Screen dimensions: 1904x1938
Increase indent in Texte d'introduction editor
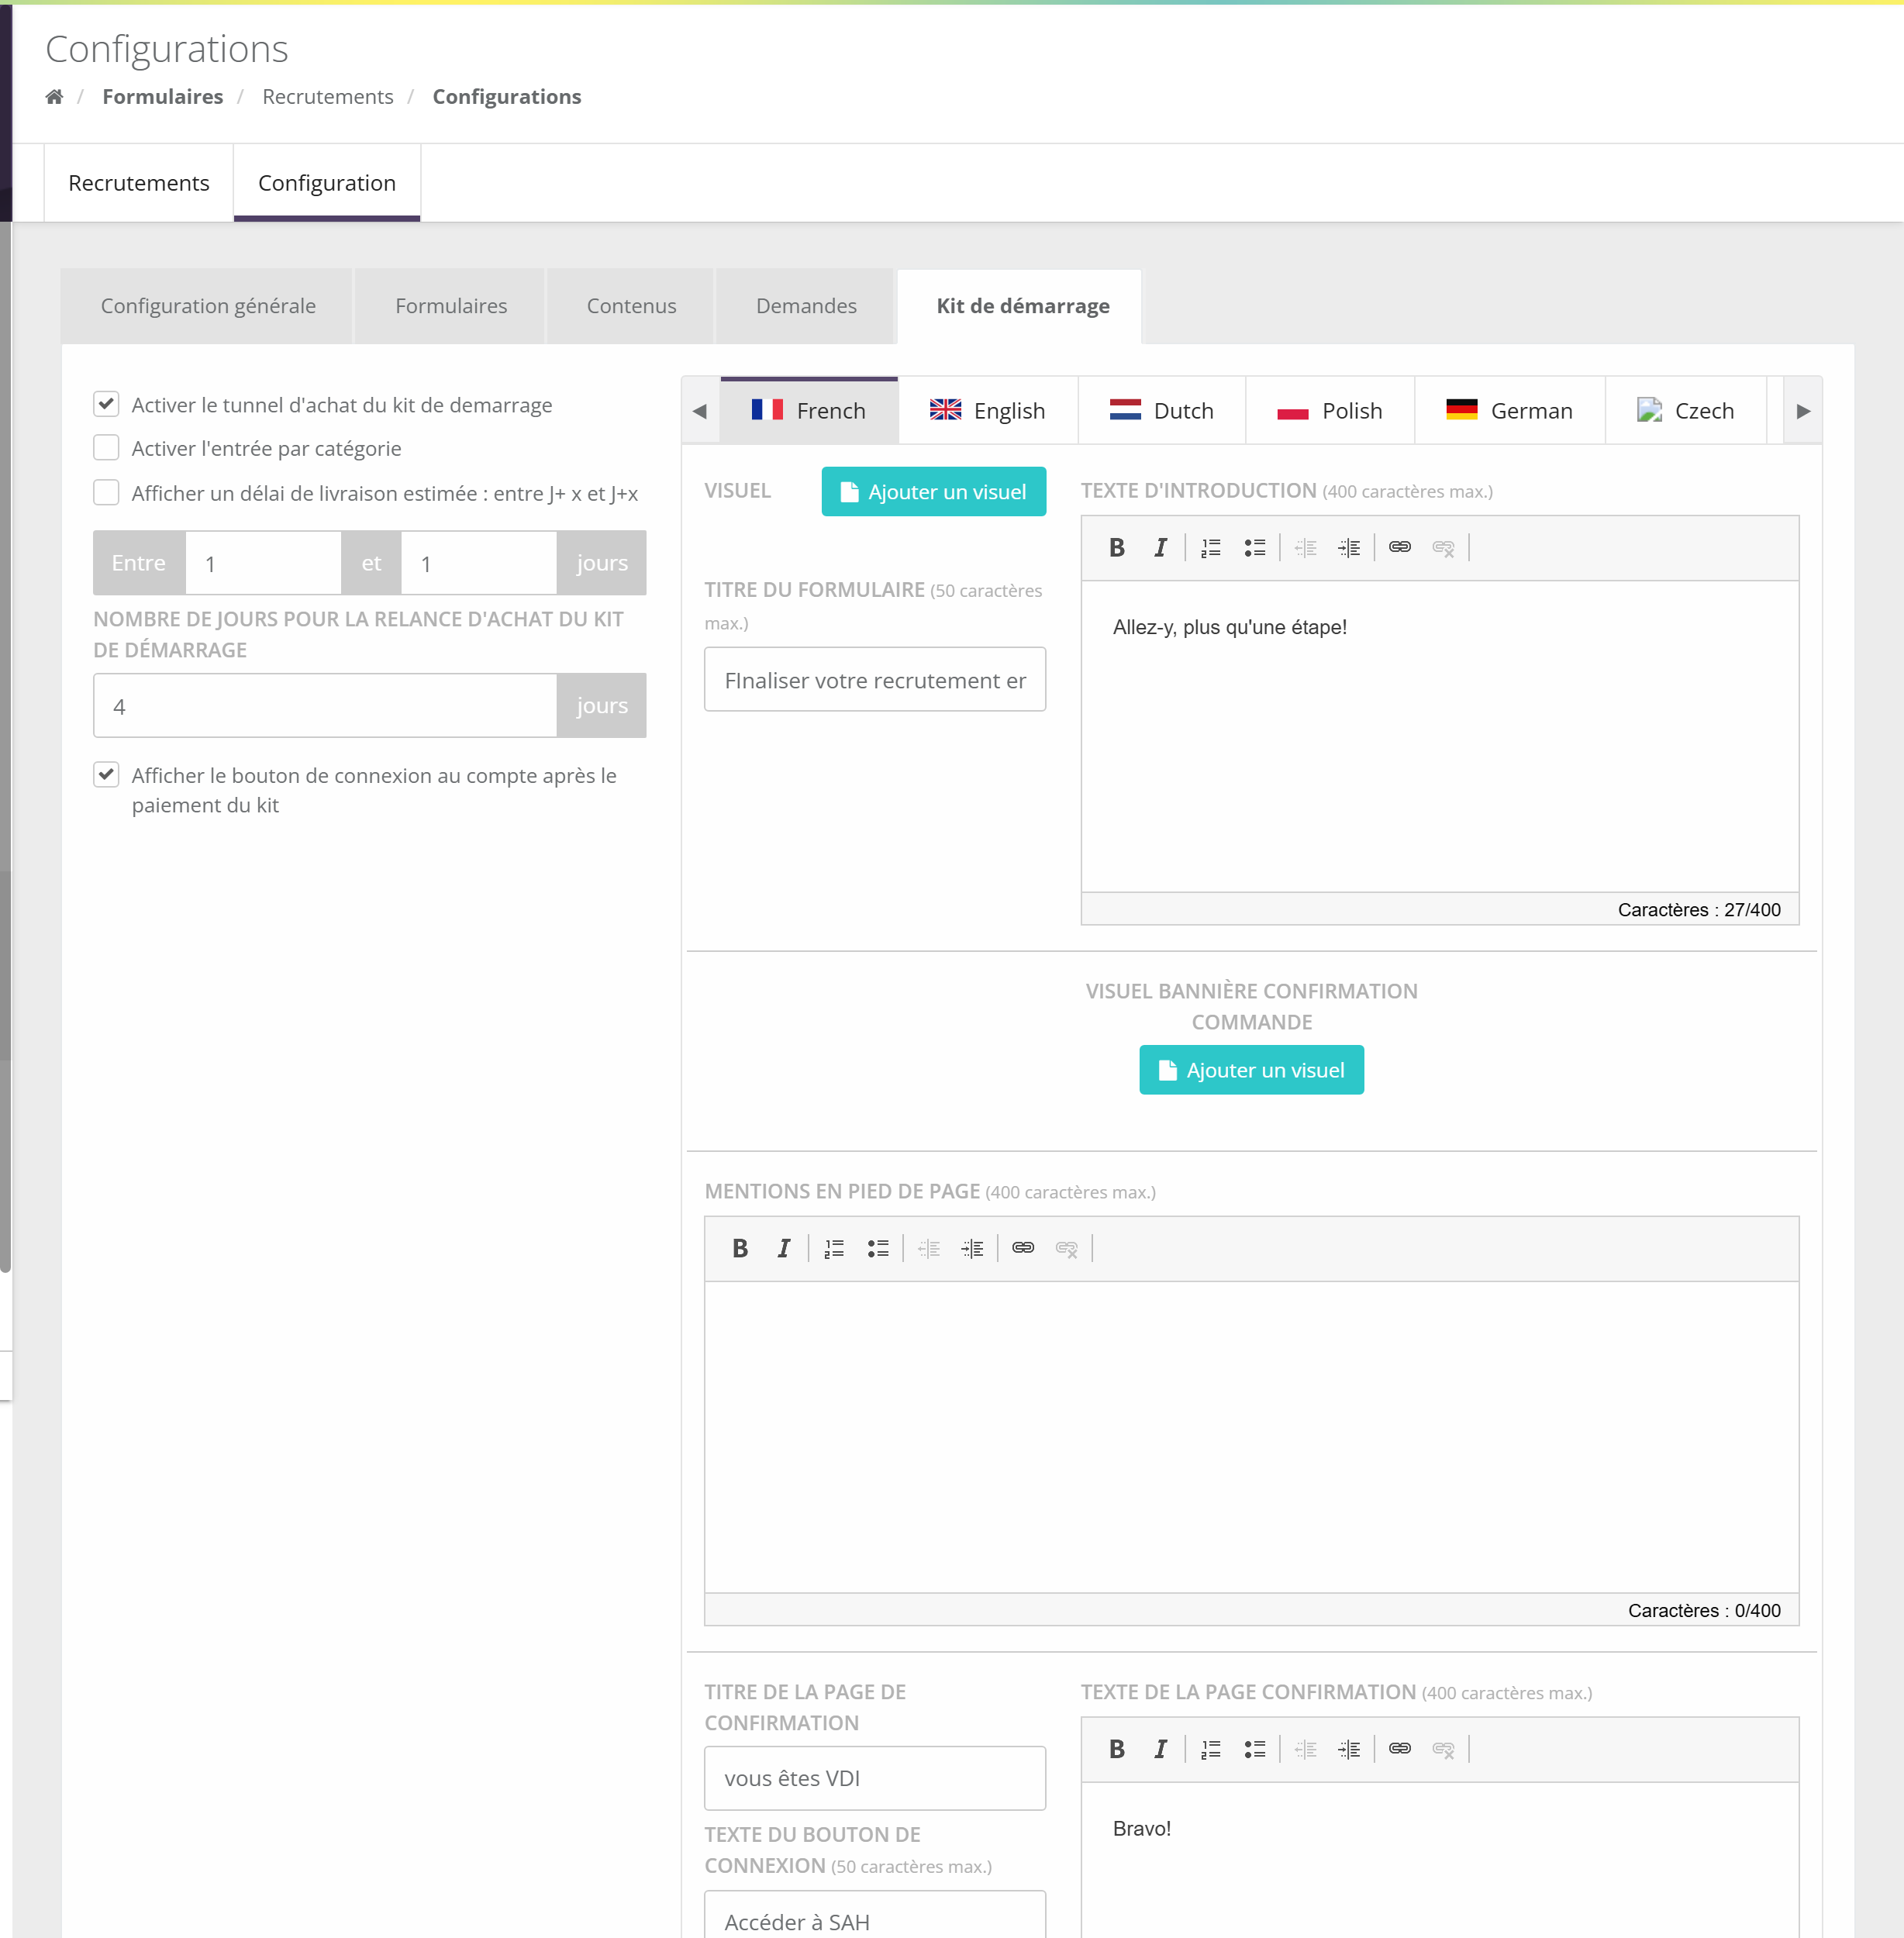pos(1349,548)
